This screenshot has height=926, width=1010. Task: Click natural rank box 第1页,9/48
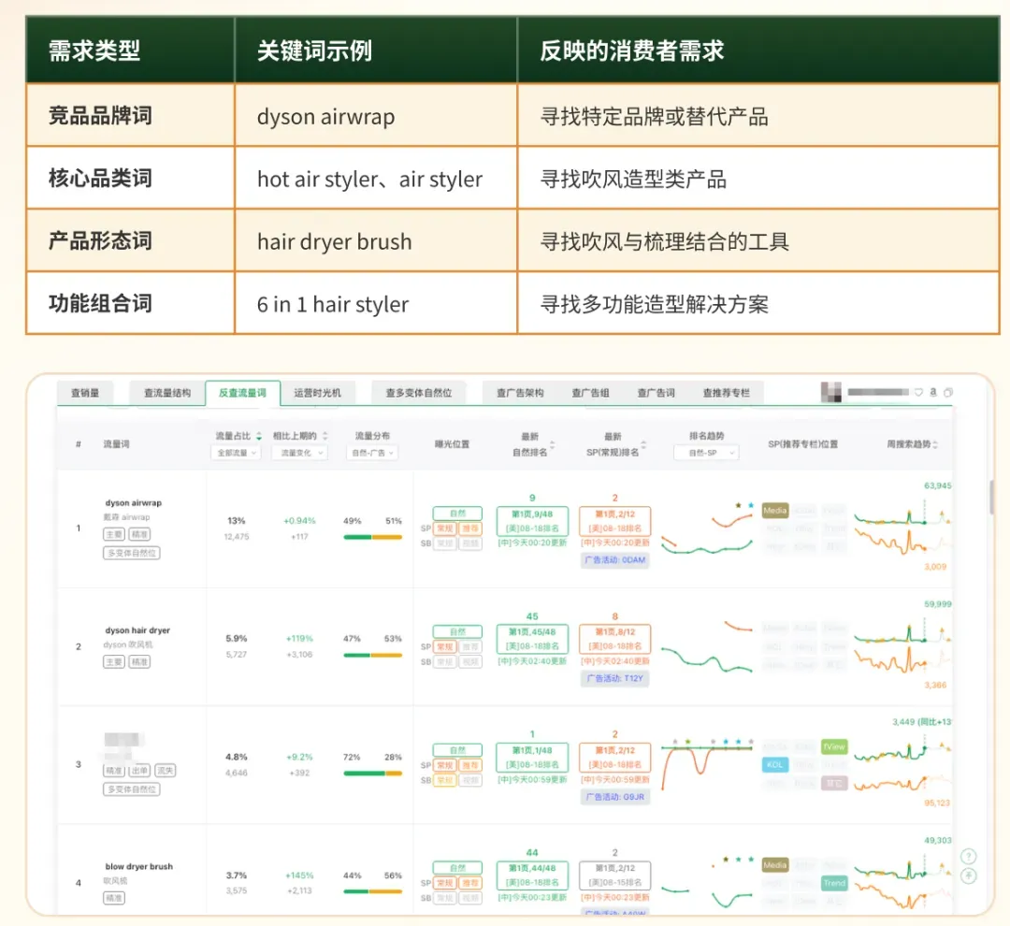point(532,521)
